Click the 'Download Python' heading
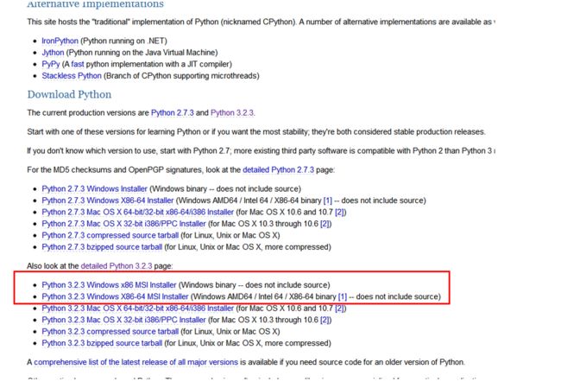 point(69,94)
